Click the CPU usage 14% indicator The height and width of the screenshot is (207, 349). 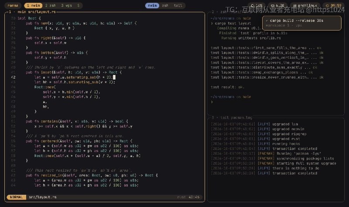pos(257,5)
